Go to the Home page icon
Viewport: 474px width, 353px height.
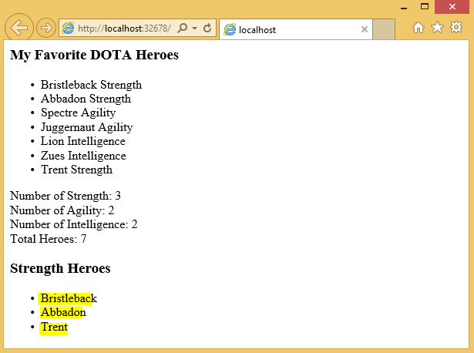[x=419, y=28]
